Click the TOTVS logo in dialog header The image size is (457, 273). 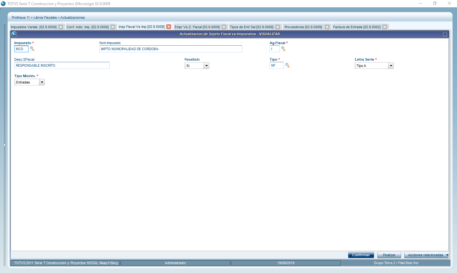(14, 34)
